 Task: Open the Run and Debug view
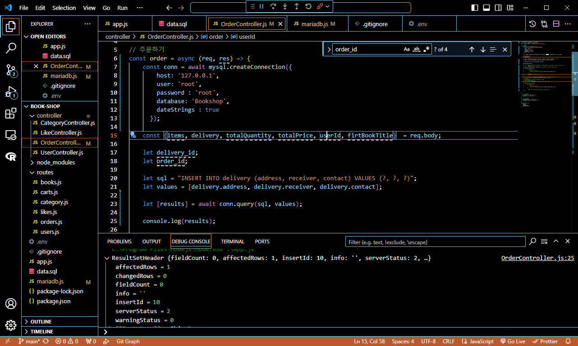pos(11,92)
